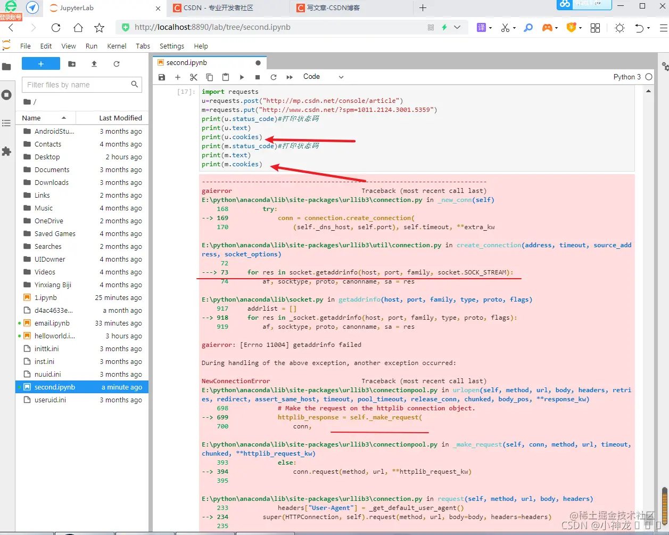The height and width of the screenshot is (535, 669).
Task: Select the second.ipynb notebook tab
Action: point(209,63)
